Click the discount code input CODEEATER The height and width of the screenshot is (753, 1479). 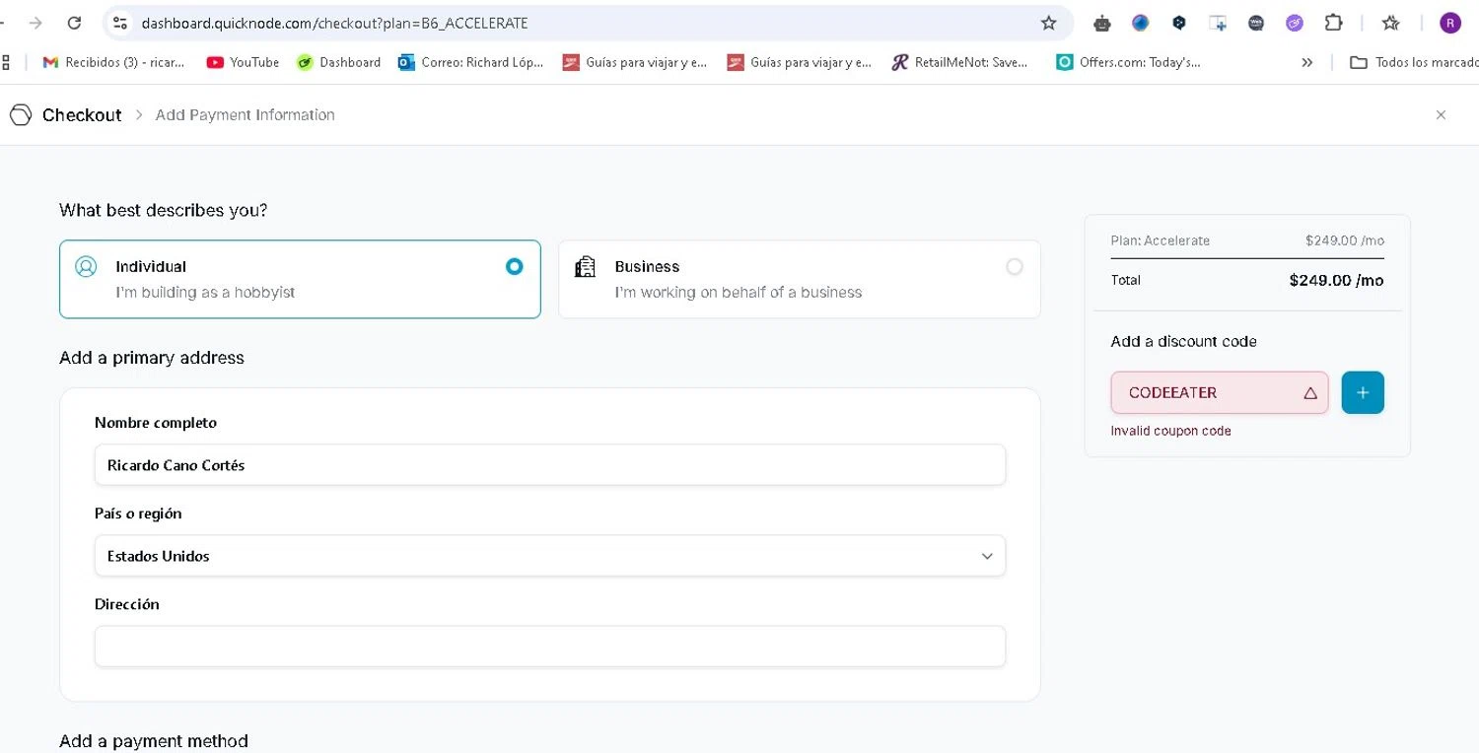coord(1220,392)
